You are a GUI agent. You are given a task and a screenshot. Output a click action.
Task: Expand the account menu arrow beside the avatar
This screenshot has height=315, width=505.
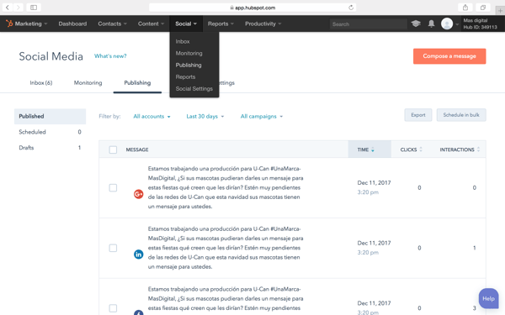click(457, 24)
